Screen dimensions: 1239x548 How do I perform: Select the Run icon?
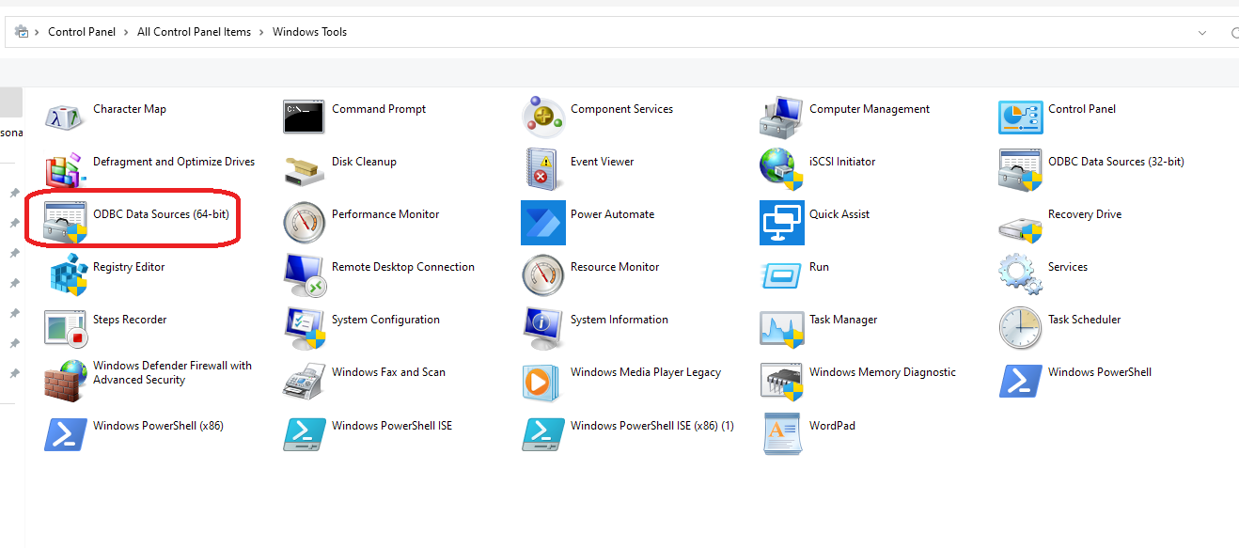(782, 275)
